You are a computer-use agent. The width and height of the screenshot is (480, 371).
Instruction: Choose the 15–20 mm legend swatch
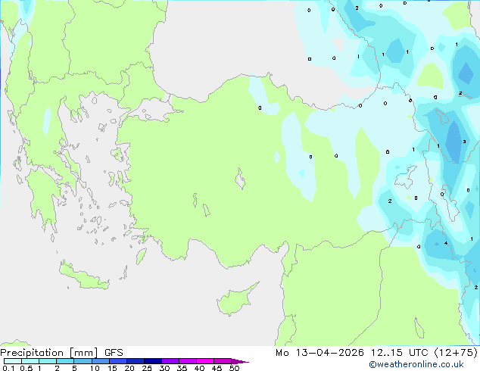[x=117, y=361]
